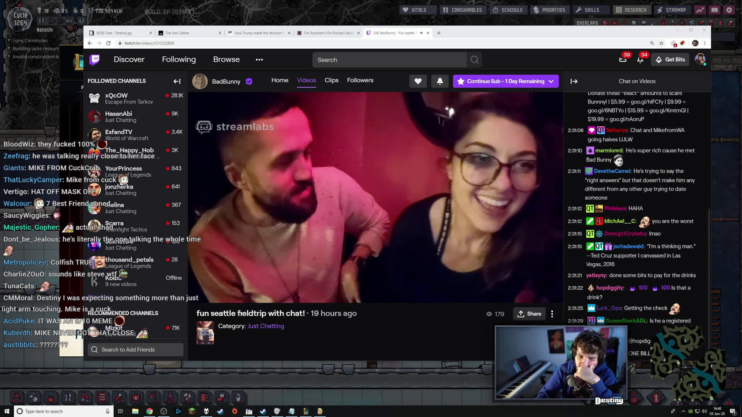Open Twitch notifications bell in top bar
The width and height of the screenshot is (742, 417).
tap(640, 59)
